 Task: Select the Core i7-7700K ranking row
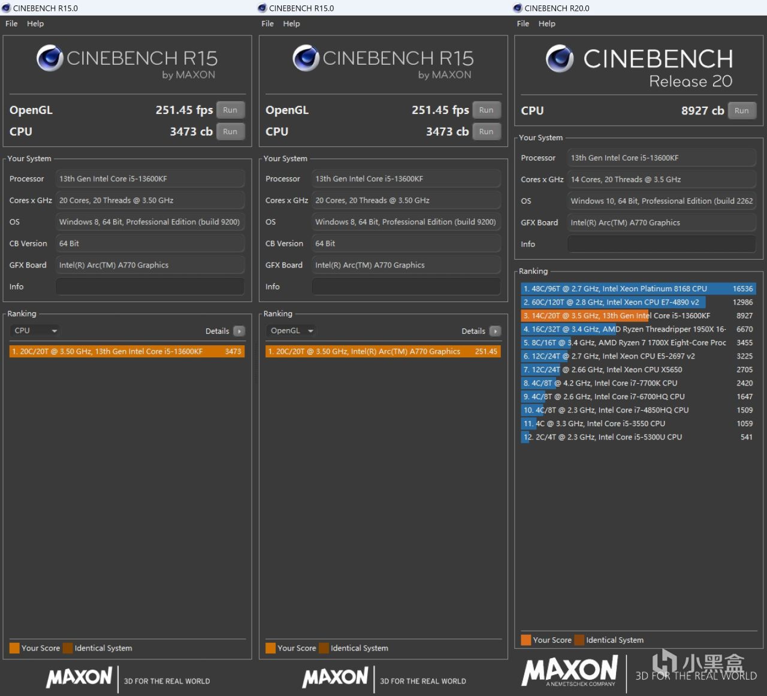pyautogui.click(x=638, y=383)
